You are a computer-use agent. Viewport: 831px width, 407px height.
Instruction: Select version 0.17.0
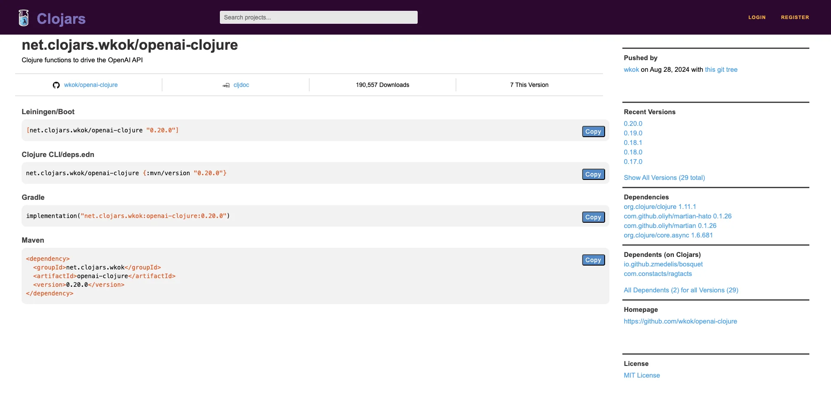click(633, 162)
